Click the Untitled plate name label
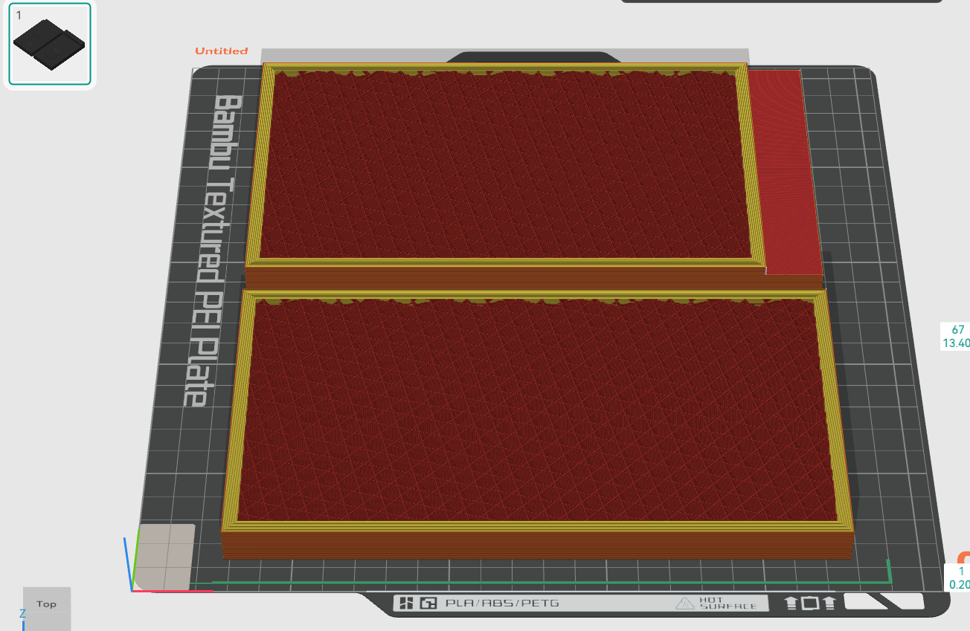The height and width of the screenshot is (631, 970). (x=222, y=51)
